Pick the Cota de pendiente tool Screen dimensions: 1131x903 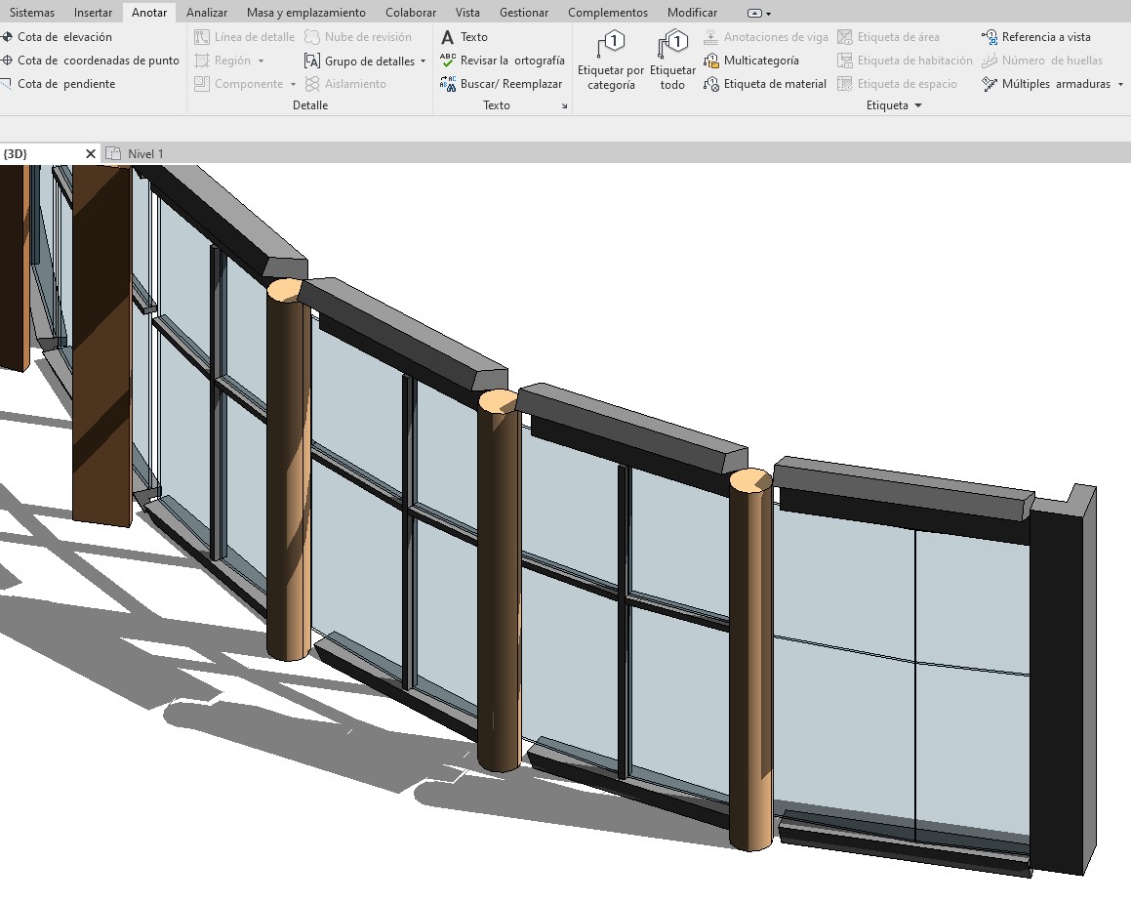click(59, 84)
